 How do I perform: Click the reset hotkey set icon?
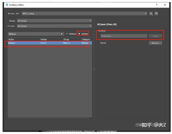point(151,13)
